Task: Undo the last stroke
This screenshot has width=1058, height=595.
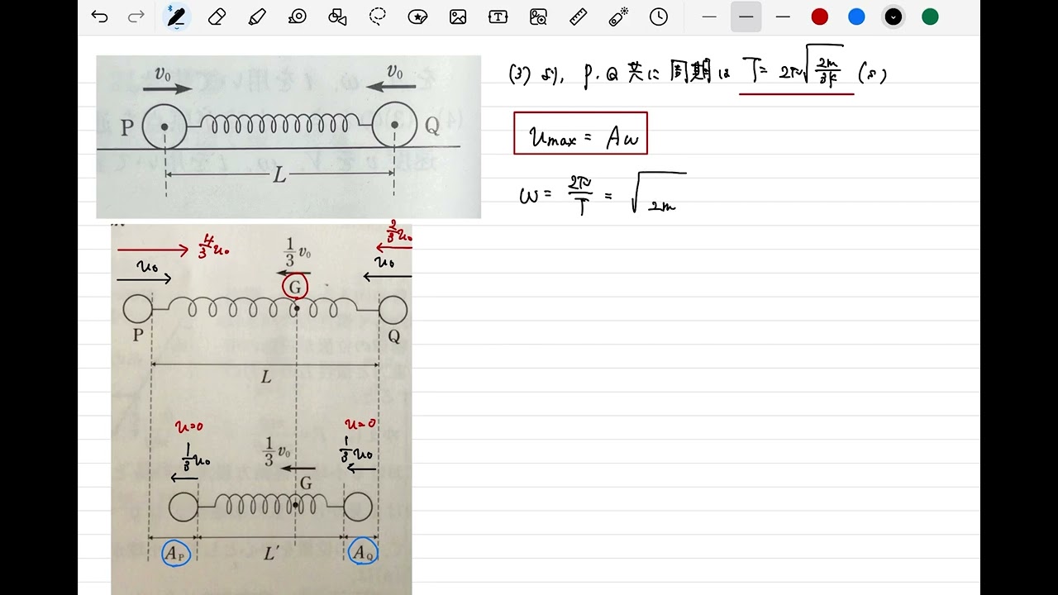Action: (x=99, y=17)
